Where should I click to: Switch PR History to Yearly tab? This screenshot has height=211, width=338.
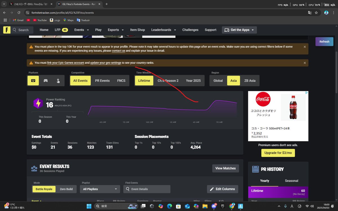click(x=264, y=181)
